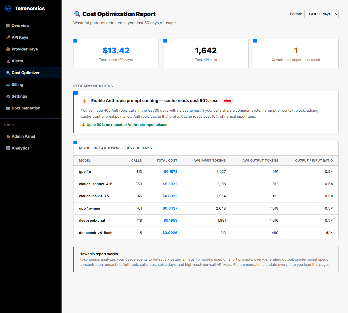Click the 2,108 avg input tokens value
This screenshot has height=313, width=348.
pos(222,184)
